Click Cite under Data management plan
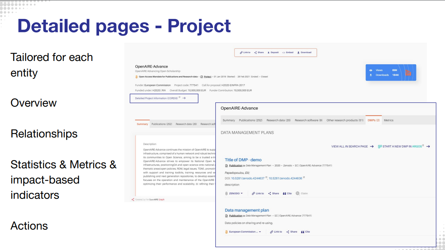This screenshot has width=445, height=250. [305, 232]
